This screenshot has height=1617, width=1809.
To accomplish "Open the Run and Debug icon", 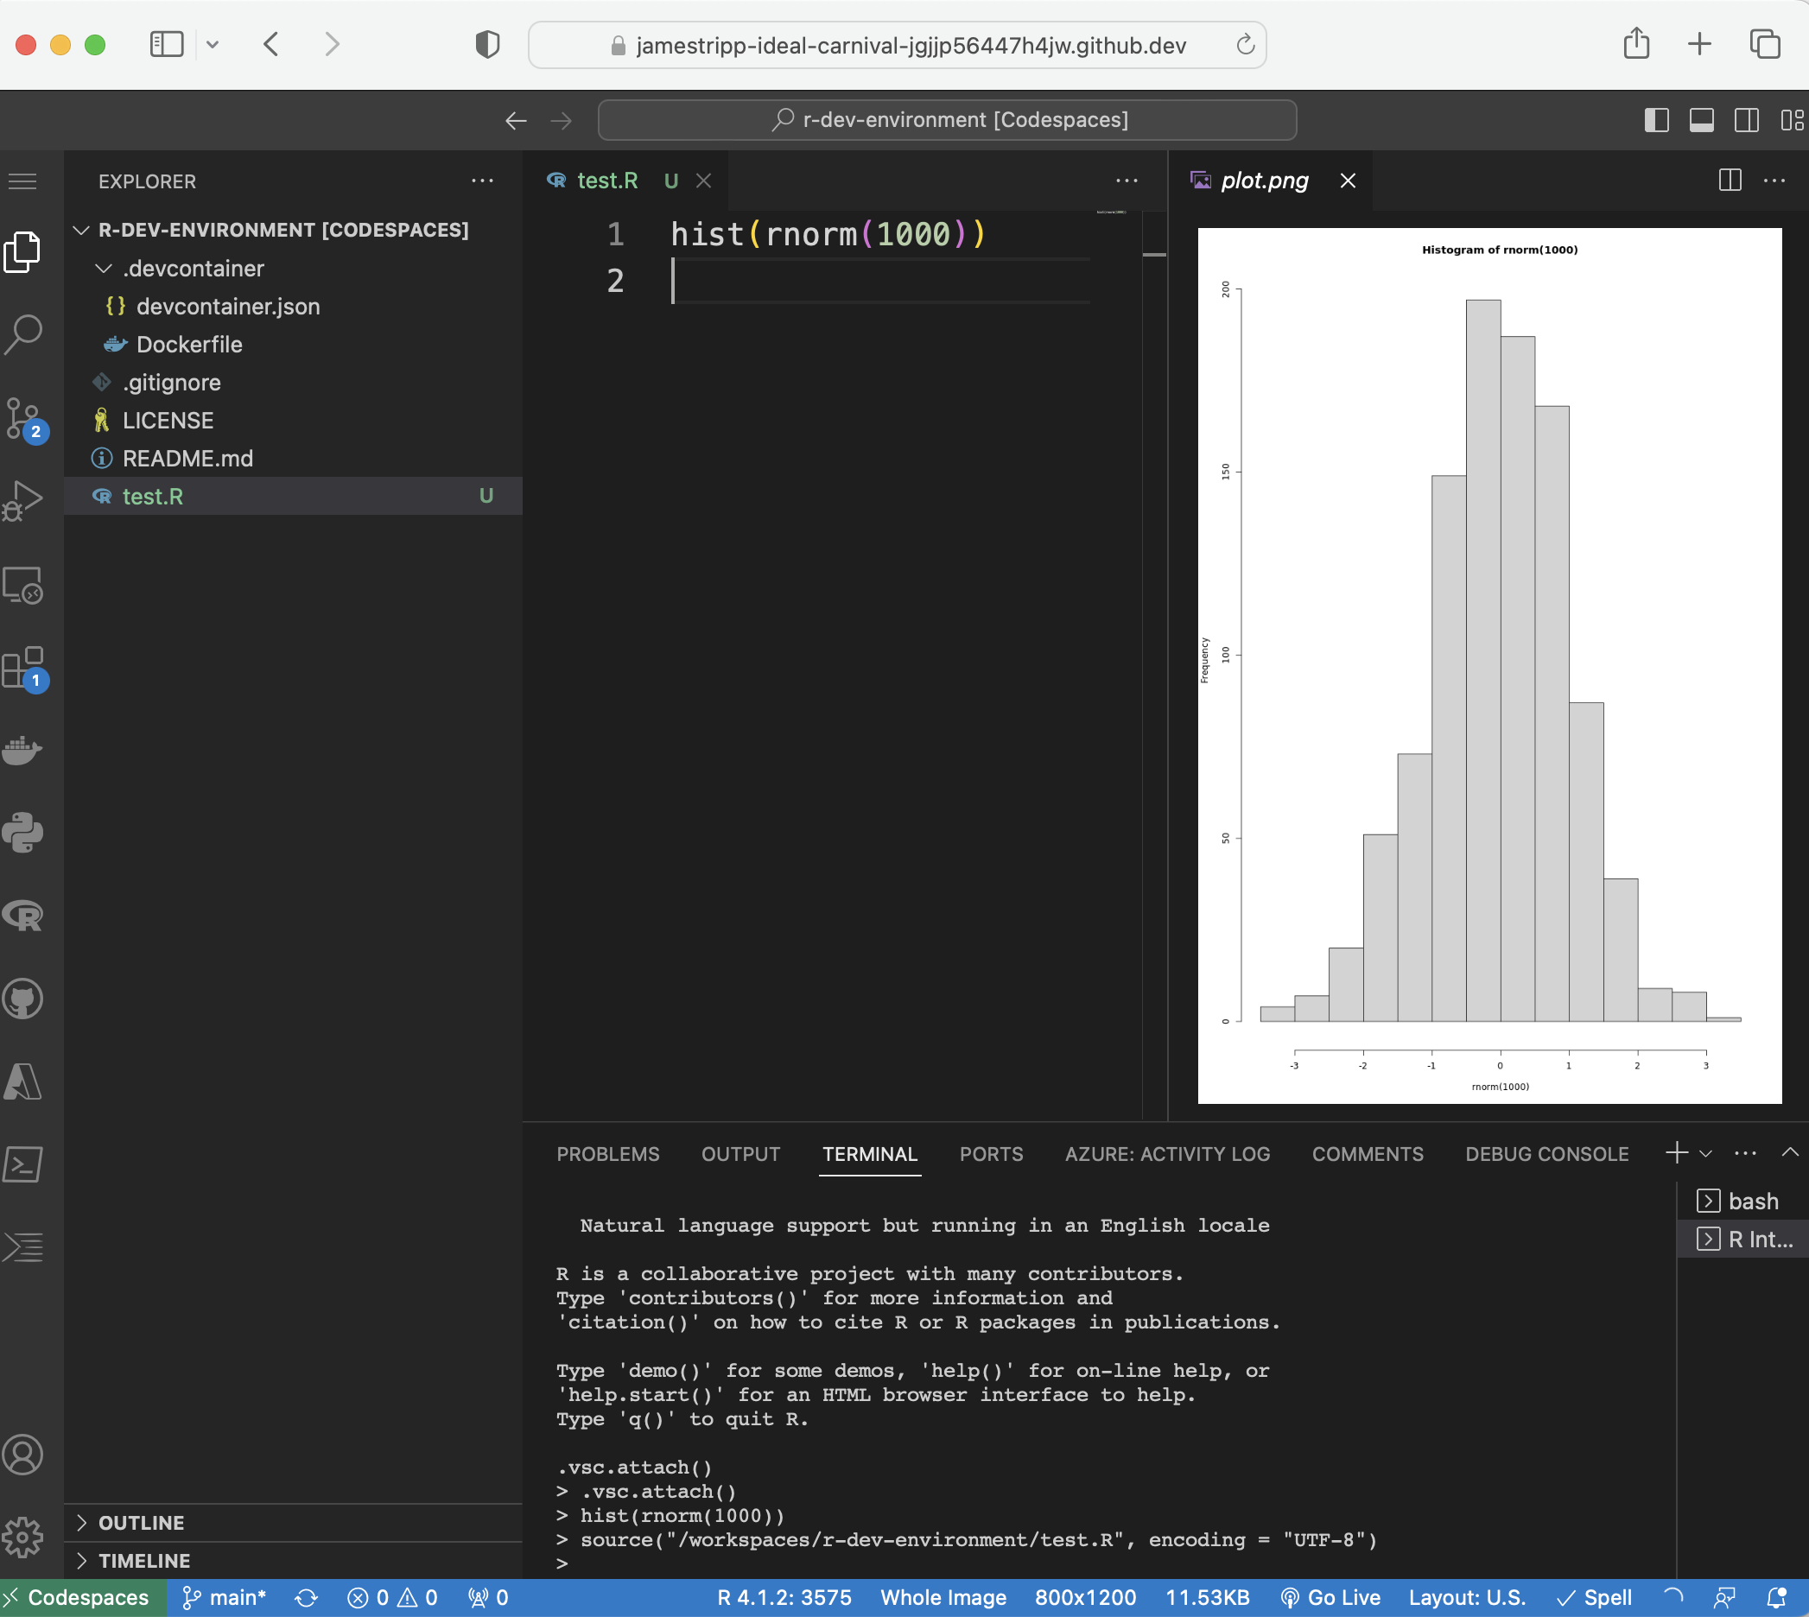I will click(x=23, y=501).
